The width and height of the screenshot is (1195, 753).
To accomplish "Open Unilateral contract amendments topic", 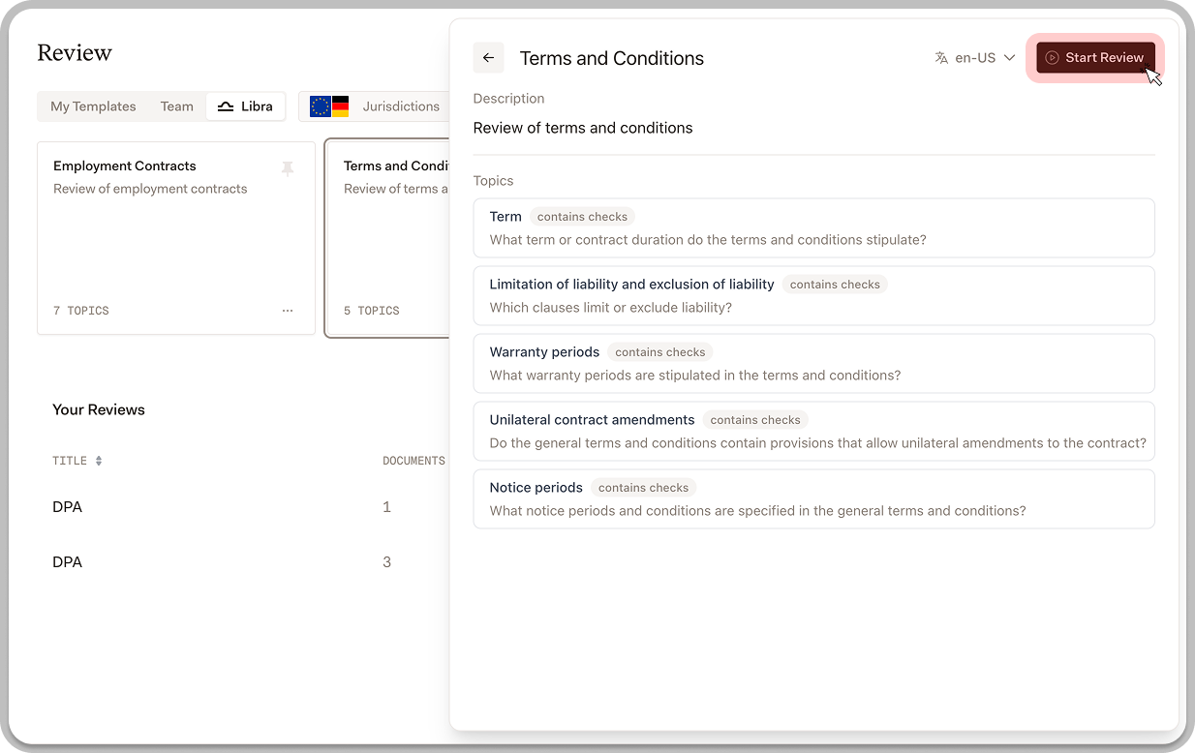I will (813, 432).
